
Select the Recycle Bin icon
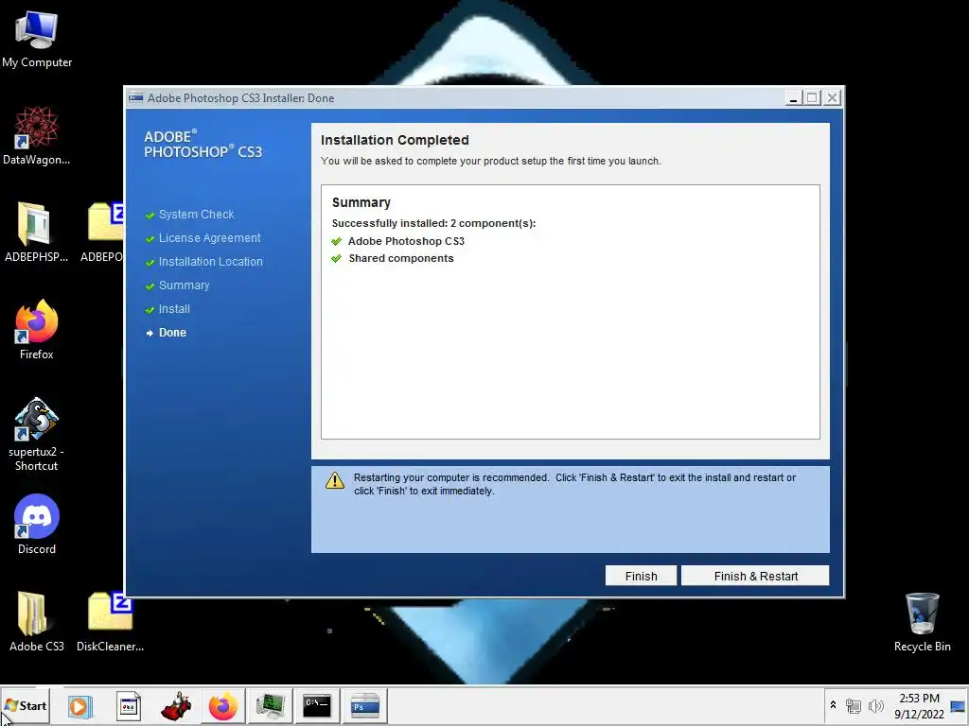(x=922, y=622)
